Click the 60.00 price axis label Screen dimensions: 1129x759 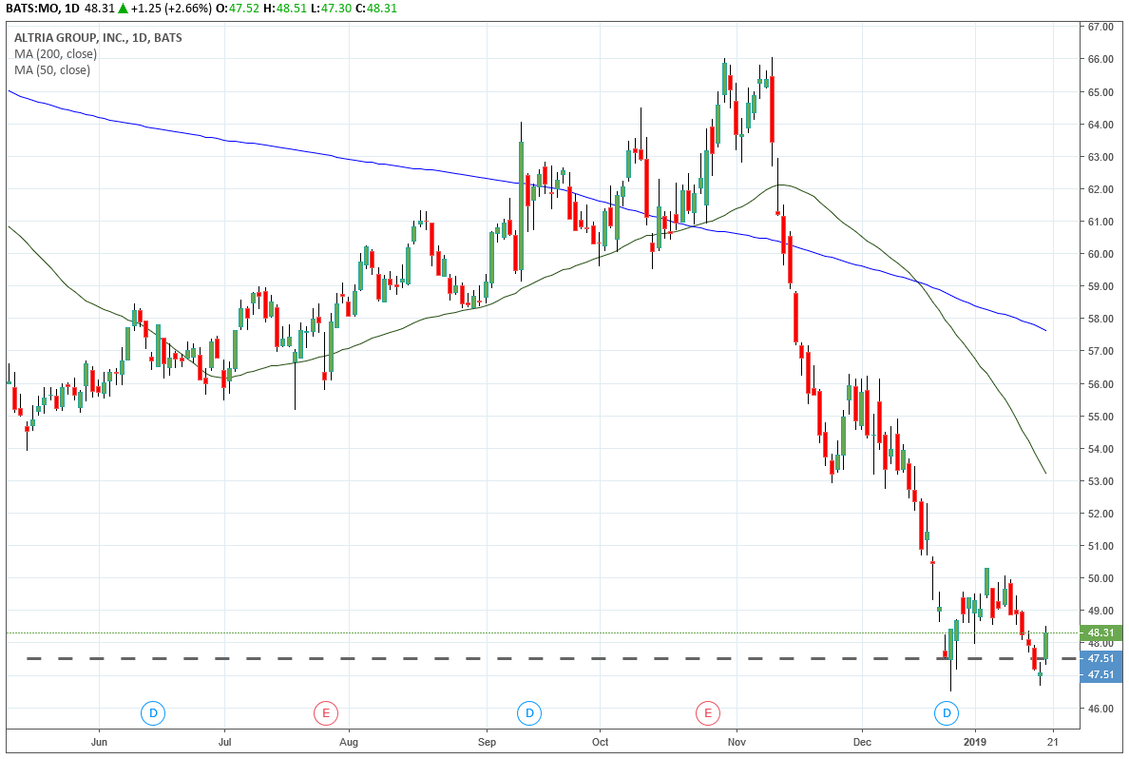click(x=1100, y=255)
